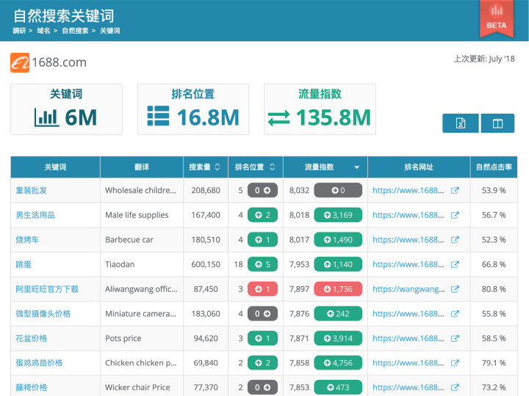Viewport: 529px width, 396px height.
Task: Select click rate value 53.9 %
Action: pos(494,190)
